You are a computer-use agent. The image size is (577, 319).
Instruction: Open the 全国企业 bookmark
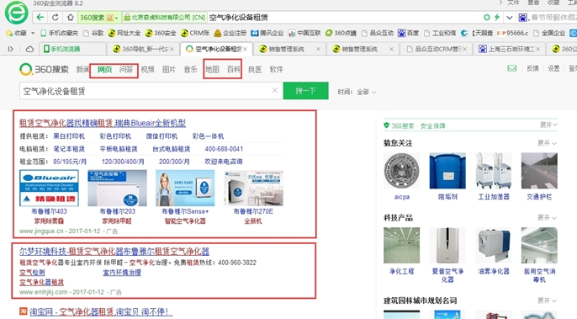(x=549, y=33)
